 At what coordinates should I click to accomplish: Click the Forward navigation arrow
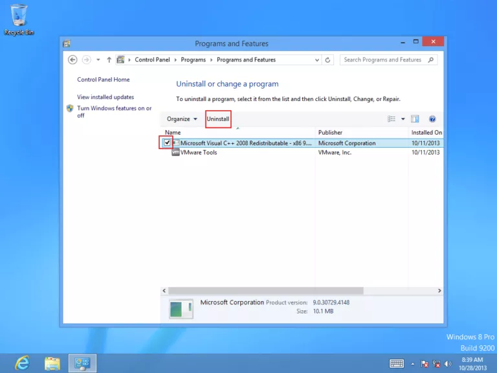click(86, 60)
